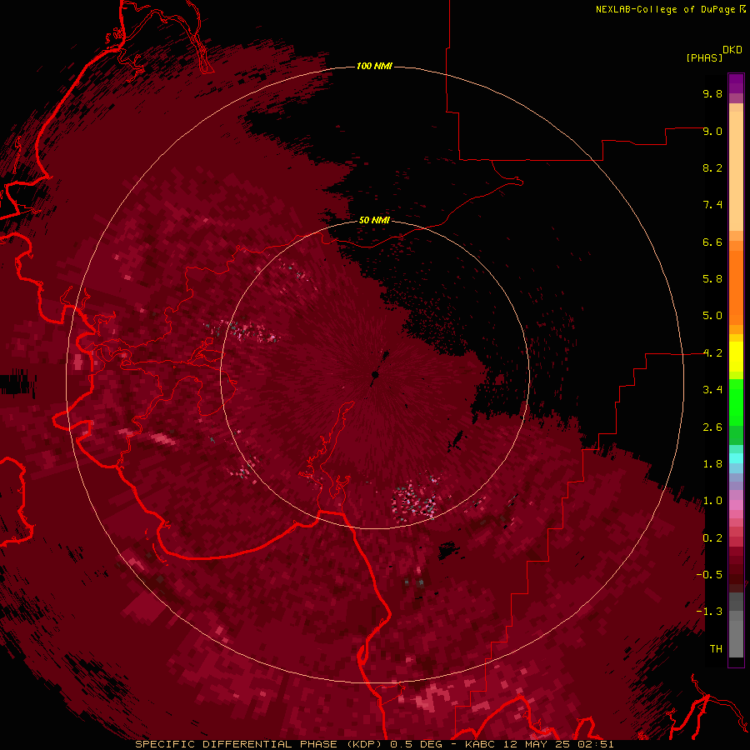
Task: Click the 6.6 scale value
Action: 712,242
